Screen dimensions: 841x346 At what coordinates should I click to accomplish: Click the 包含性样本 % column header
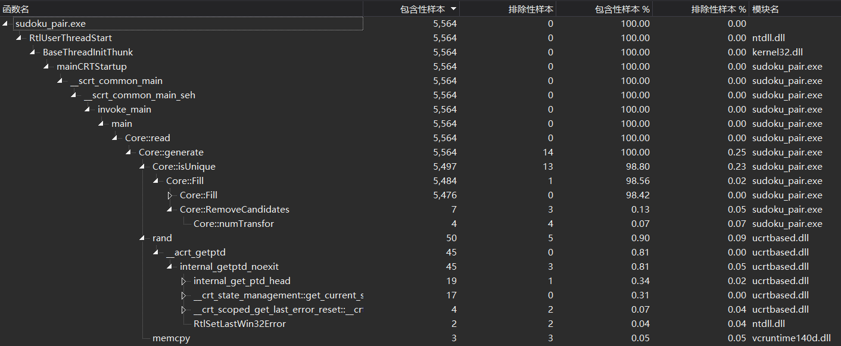604,9
